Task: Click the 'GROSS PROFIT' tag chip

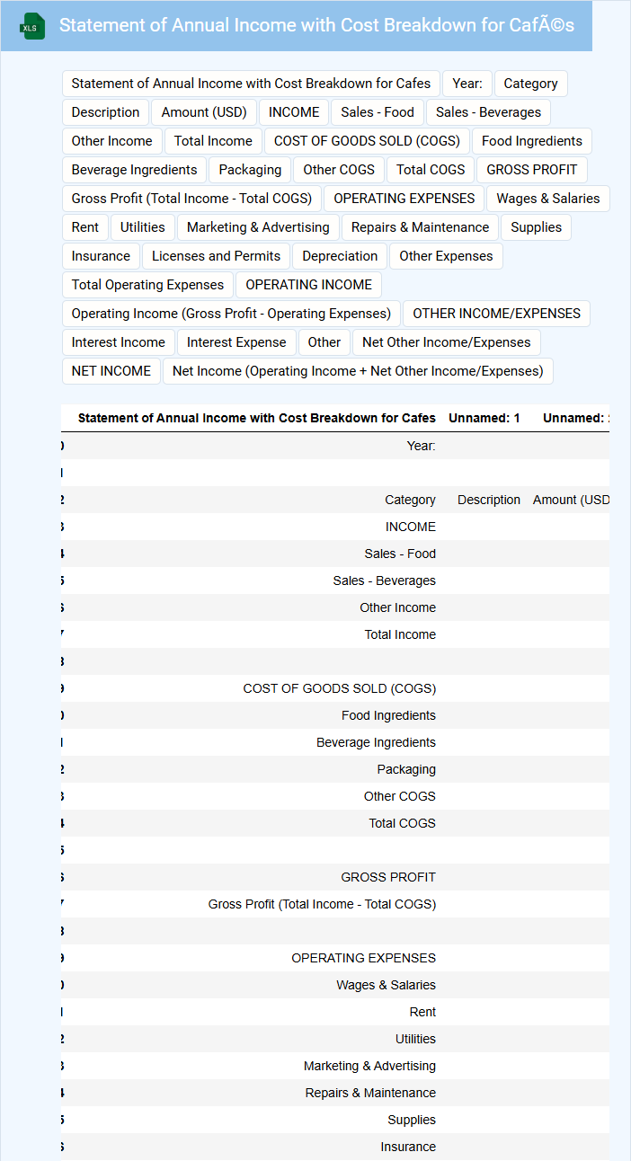Action: [x=532, y=170]
